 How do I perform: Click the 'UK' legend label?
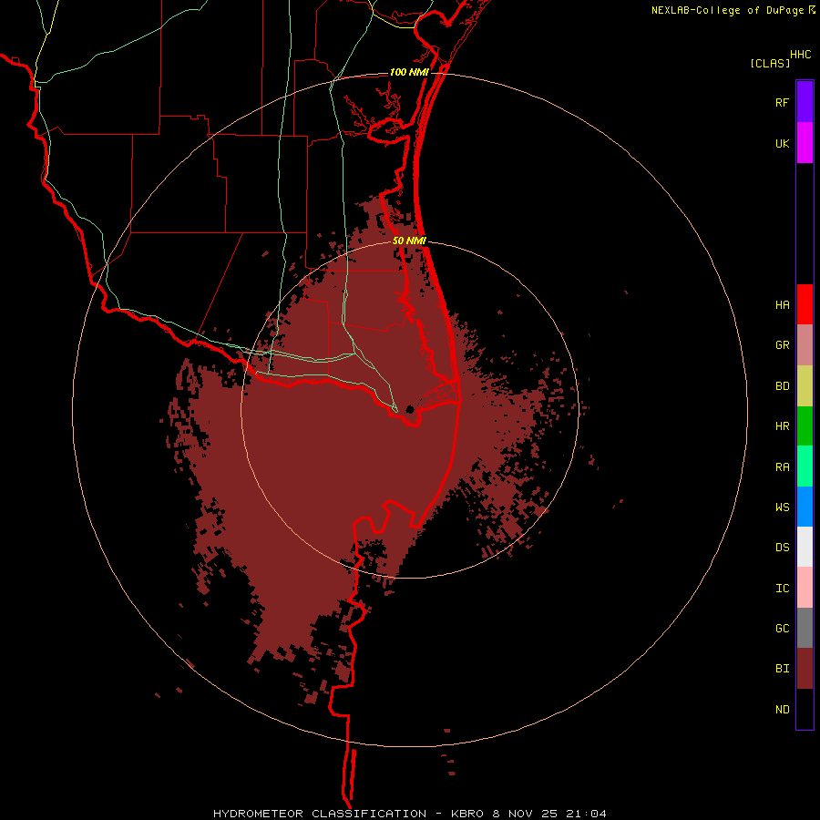(782, 143)
